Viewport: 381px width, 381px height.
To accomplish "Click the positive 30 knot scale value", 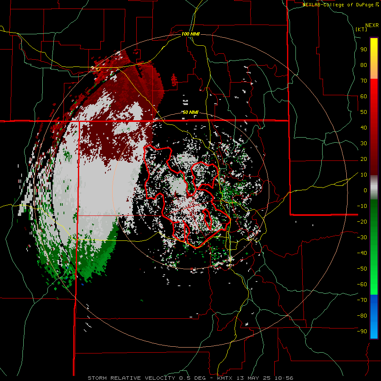I will pyautogui.click(x=364, y=144).
